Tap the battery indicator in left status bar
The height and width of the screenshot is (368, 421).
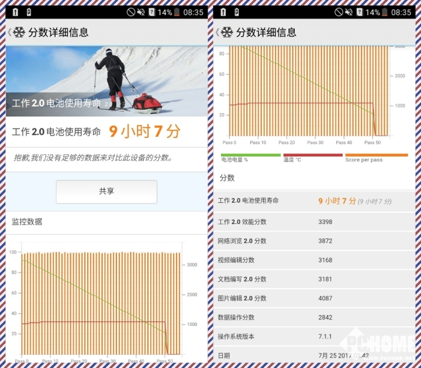pos(177,12)
